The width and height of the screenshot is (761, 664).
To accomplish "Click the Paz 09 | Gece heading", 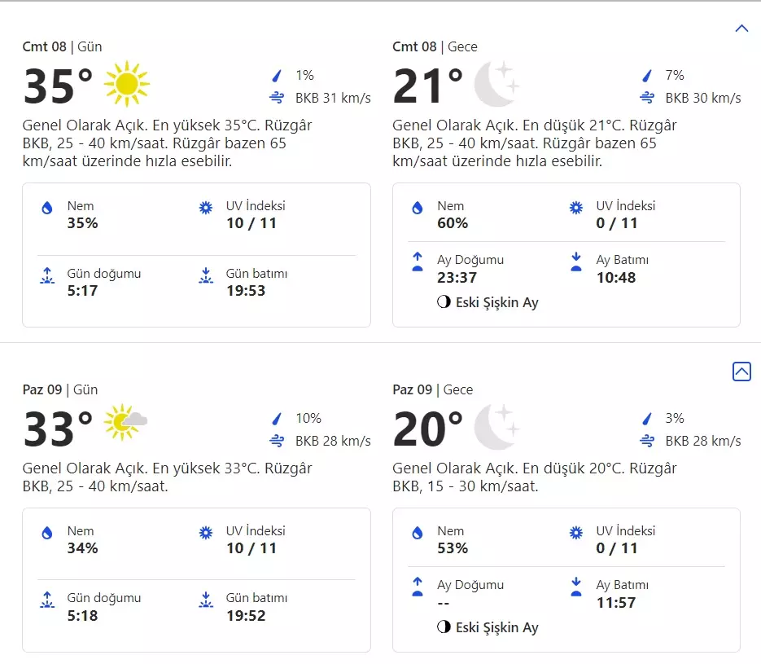I will click(x=432, y=389).
